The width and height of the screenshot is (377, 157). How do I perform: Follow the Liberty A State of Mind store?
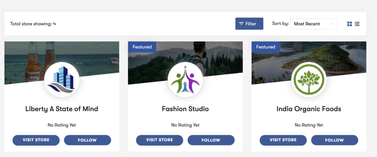[87, 140]
